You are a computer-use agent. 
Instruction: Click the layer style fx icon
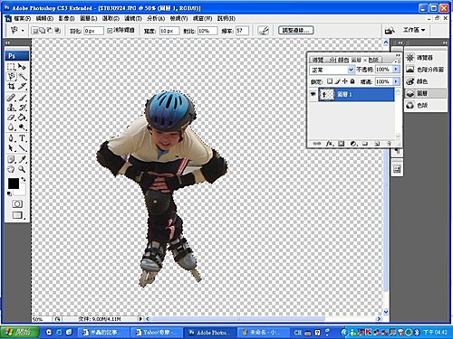329,144
